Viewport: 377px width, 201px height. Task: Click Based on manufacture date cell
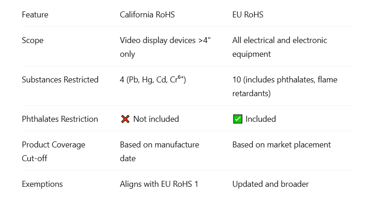[x=159, y=151]
